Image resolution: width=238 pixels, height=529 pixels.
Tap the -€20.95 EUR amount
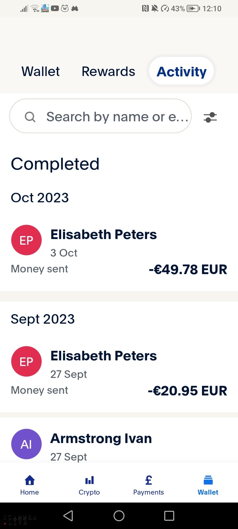[x=187, y=391]
